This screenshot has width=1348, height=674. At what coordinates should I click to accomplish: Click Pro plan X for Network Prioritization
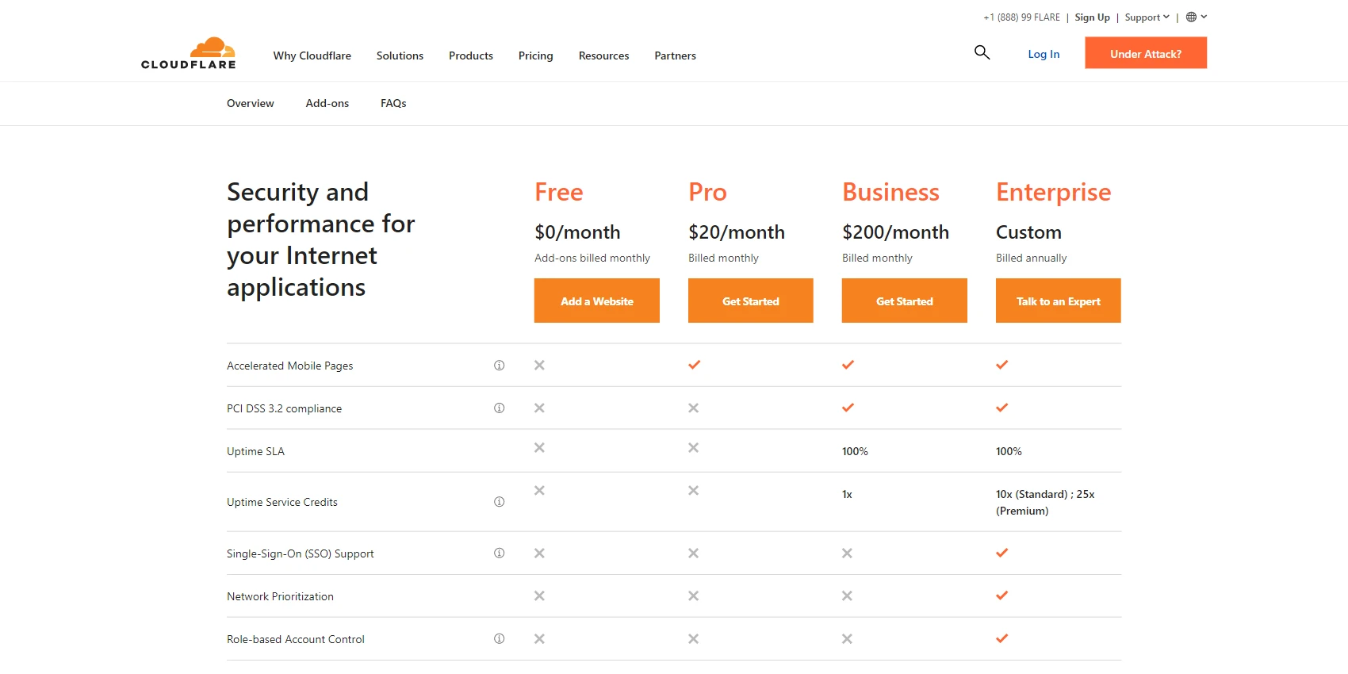point(693,596)
